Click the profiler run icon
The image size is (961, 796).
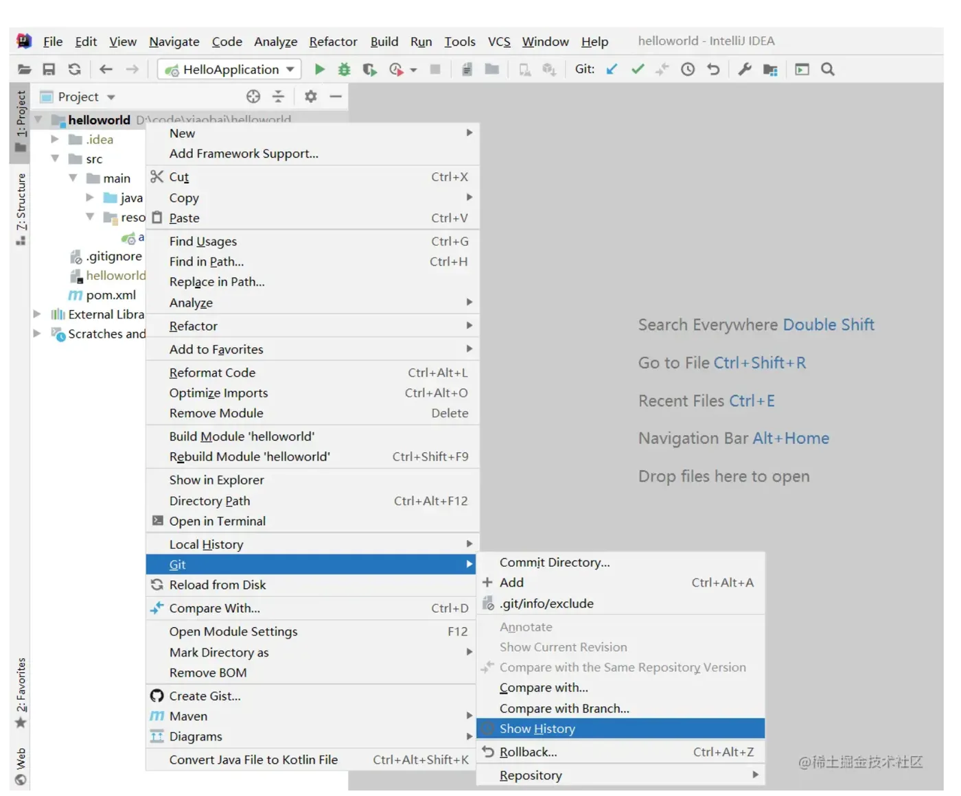coord(396,69)
